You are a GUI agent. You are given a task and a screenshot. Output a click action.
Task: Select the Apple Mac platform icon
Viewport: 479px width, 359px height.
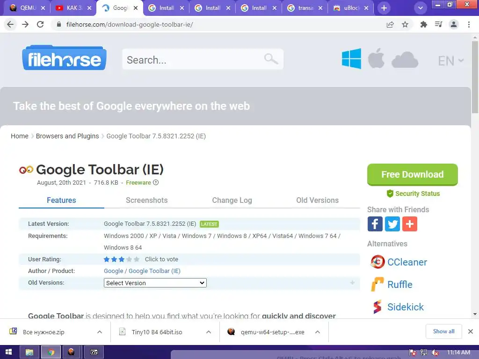pos(376,58)
